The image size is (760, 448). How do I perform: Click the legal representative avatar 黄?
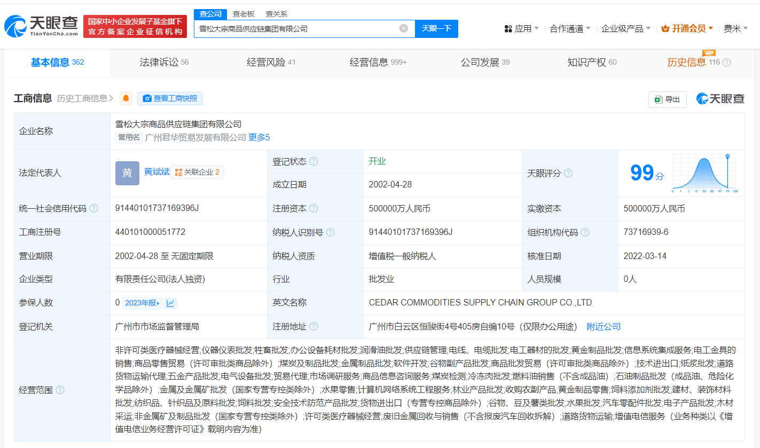click(x=127, y=173)
